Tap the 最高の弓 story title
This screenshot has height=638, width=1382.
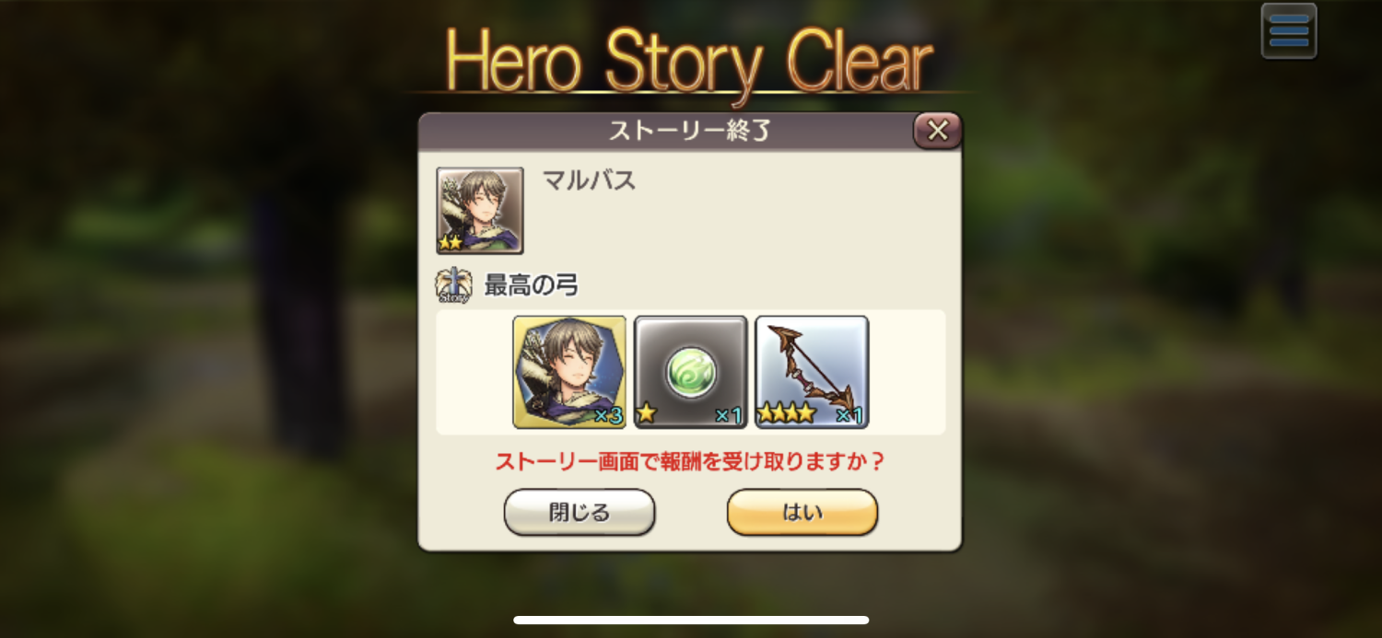tap(532, 286)
